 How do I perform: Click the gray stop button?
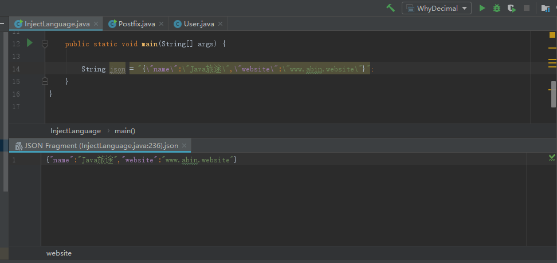point(527,8)
